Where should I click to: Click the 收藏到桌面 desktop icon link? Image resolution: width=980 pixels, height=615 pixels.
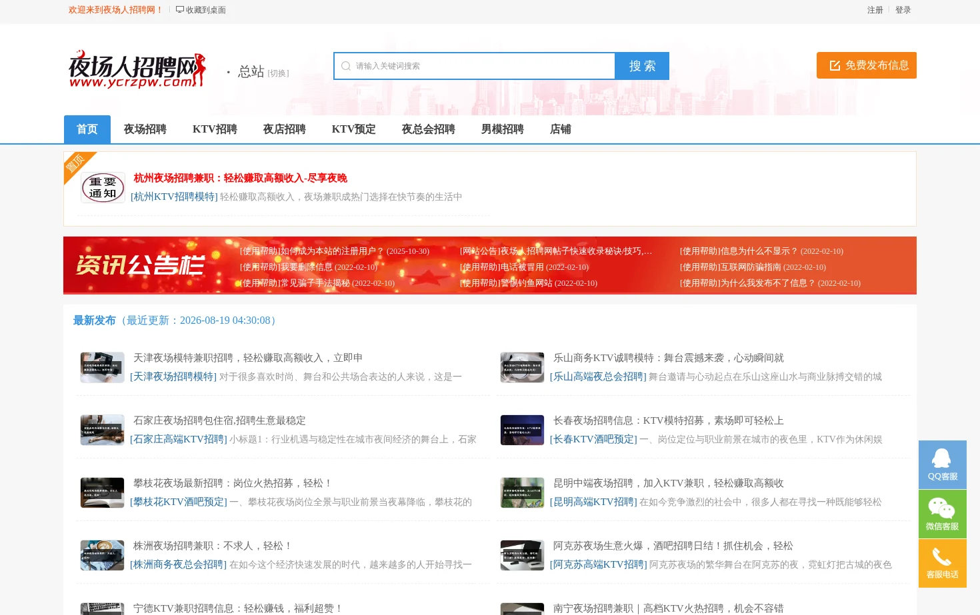[201, 10]
